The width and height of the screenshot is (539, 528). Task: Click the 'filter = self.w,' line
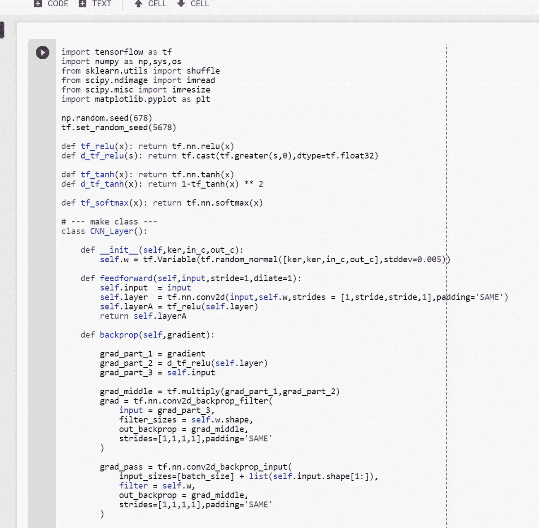coord(158,486)
